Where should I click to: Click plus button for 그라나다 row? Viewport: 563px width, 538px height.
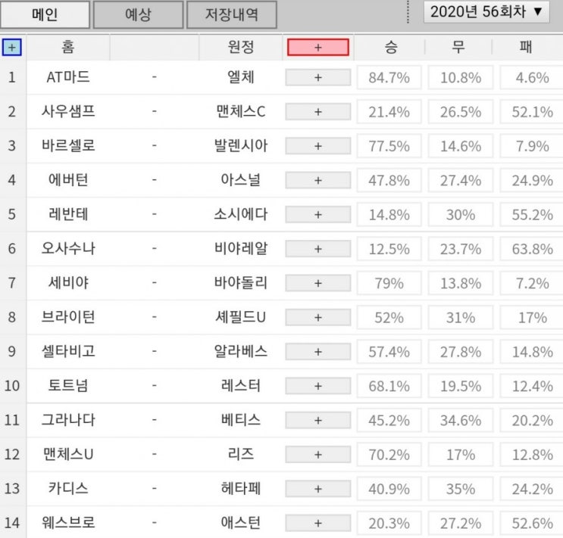point(318,421)
